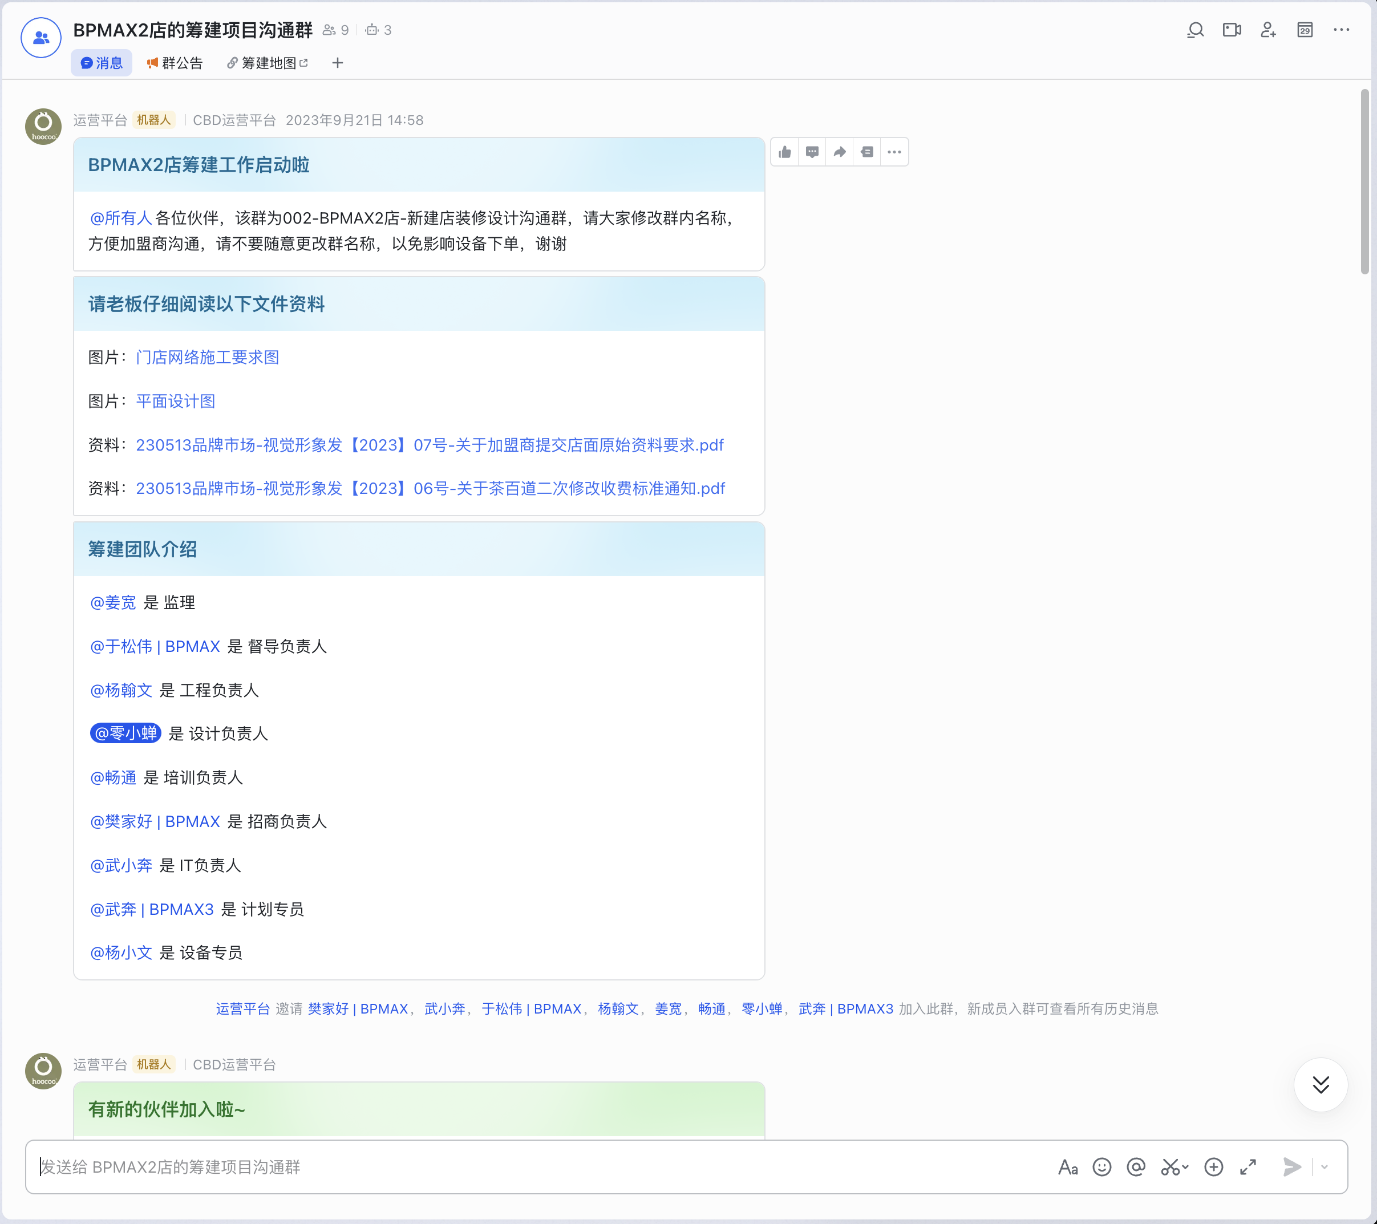Expand the input box to full editor
The width and height of the screenshot is (1377, 1224).
[x=1248, y=1167]
